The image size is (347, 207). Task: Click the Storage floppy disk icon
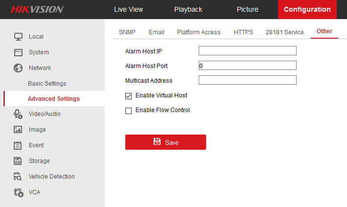[x=18, y=161]
